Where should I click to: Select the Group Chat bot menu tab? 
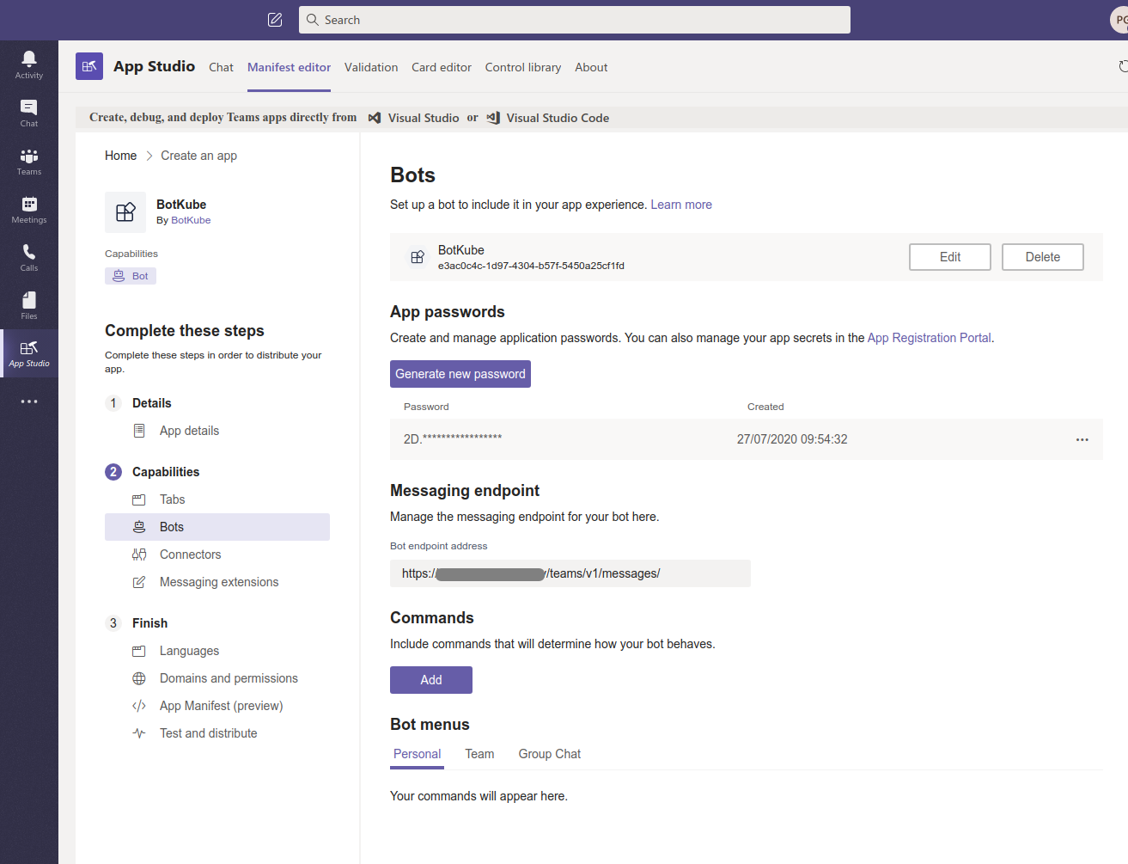pos(549,754)
